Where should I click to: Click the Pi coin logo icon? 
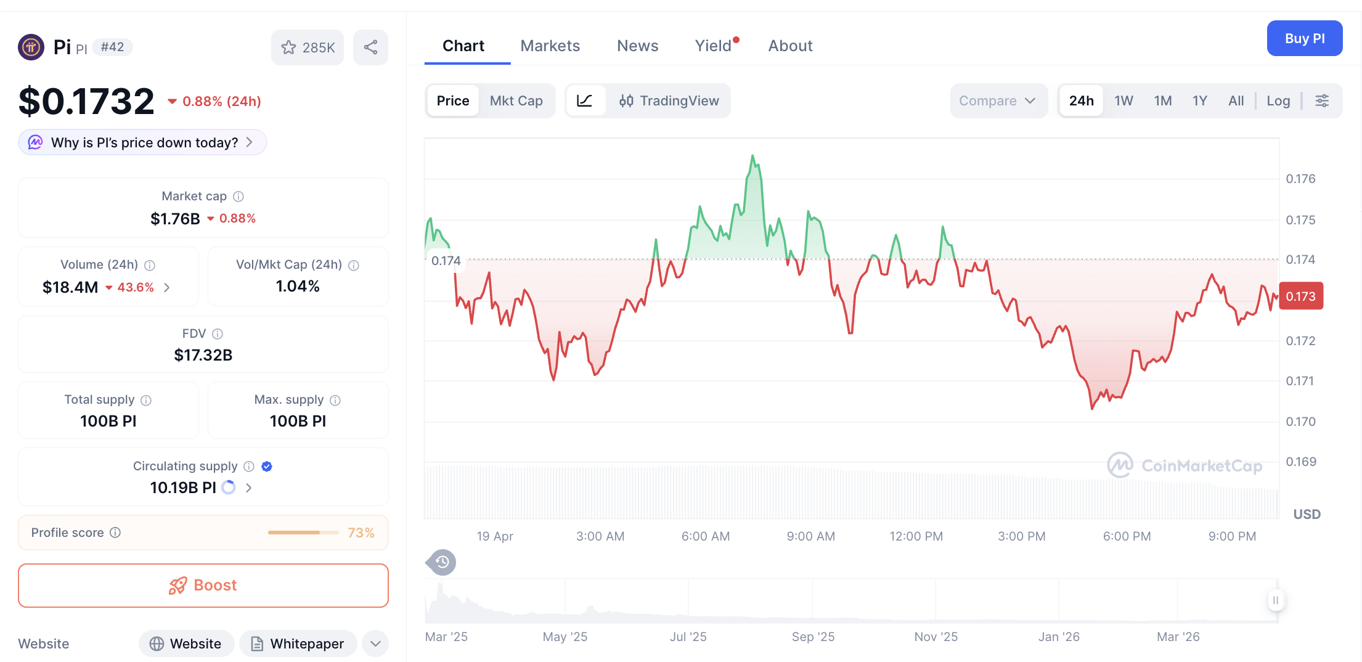pyautogui.click(x=31, y=47)
